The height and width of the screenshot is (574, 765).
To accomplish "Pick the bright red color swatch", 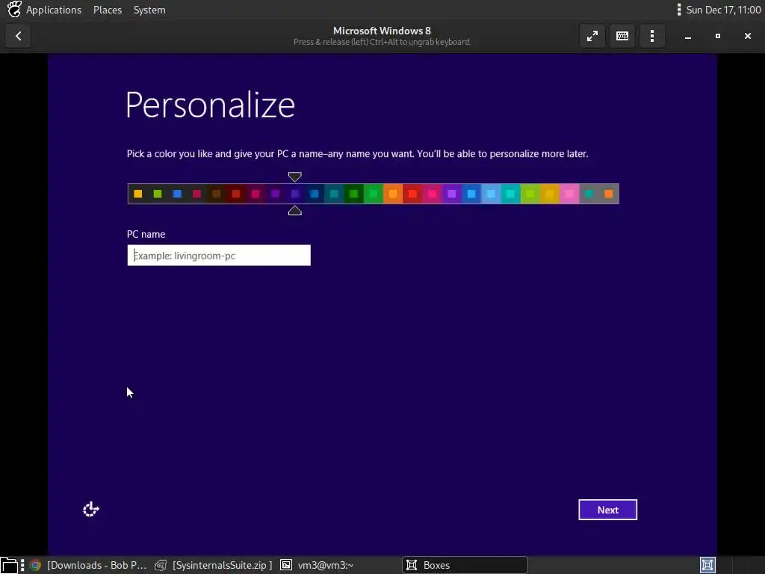I will click(x=412, y=194).
